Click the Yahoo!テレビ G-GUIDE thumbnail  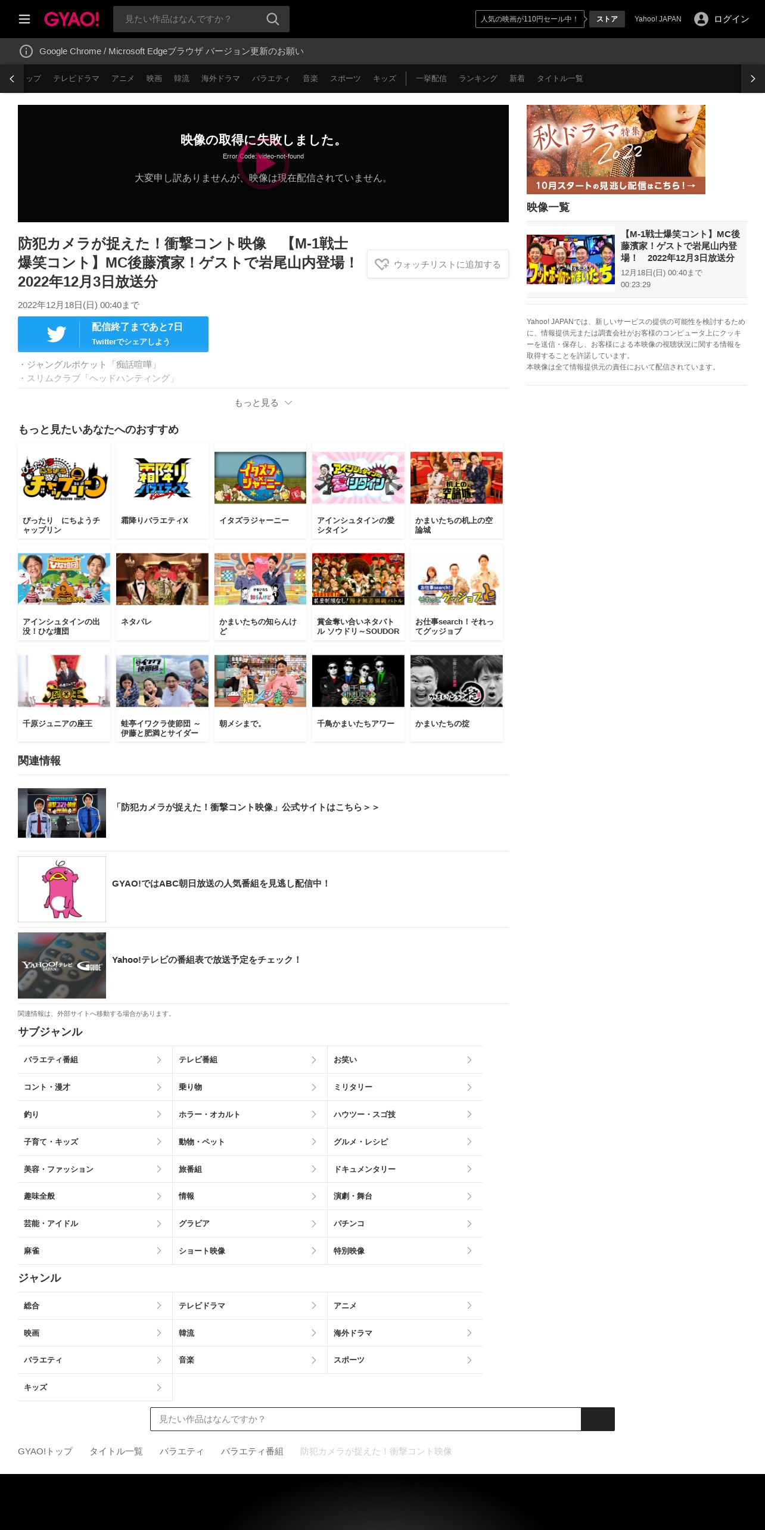point(62,965)
